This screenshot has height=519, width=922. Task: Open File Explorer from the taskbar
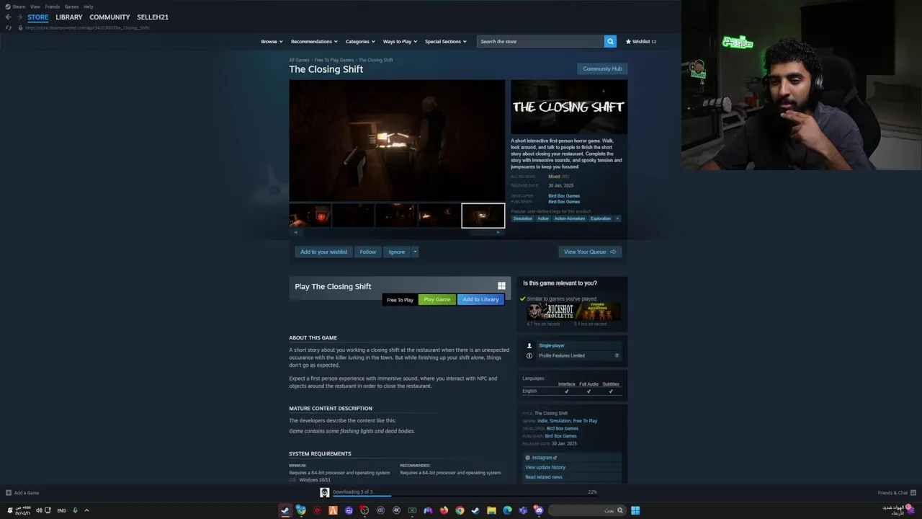(491, 510)
